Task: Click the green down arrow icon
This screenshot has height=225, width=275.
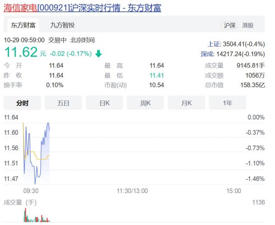Action: click(98, 53)
